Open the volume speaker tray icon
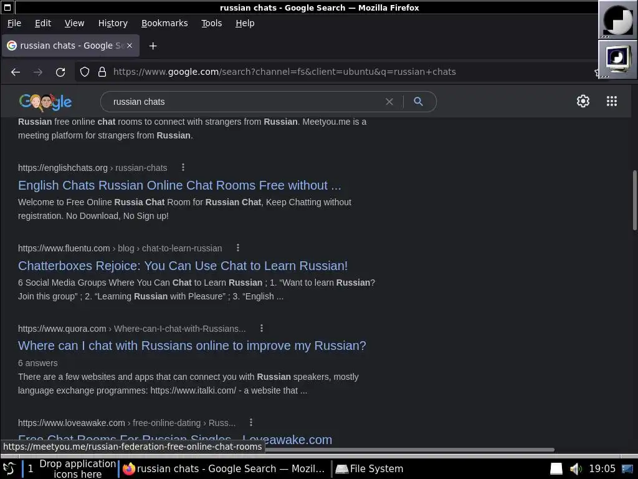Image resolution: width=638 pixels, height=479 pixels. (x=575, y=469)
